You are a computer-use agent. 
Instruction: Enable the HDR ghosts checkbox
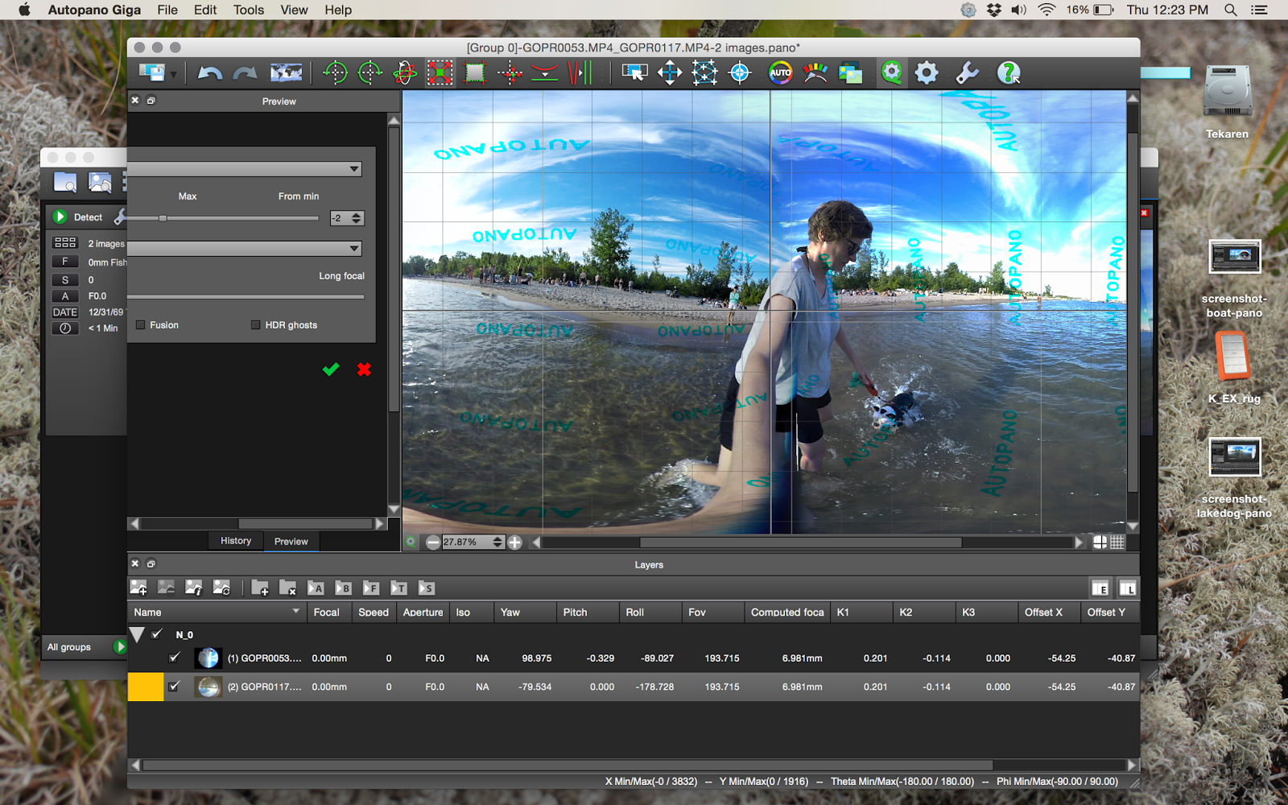click(256, 325)
